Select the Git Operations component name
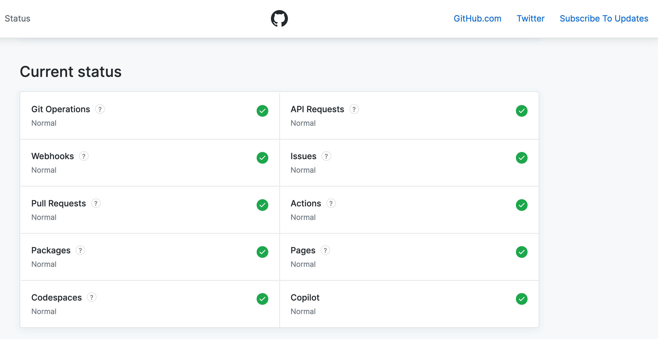This screenshot has height=339, width=658. (61, 109)
